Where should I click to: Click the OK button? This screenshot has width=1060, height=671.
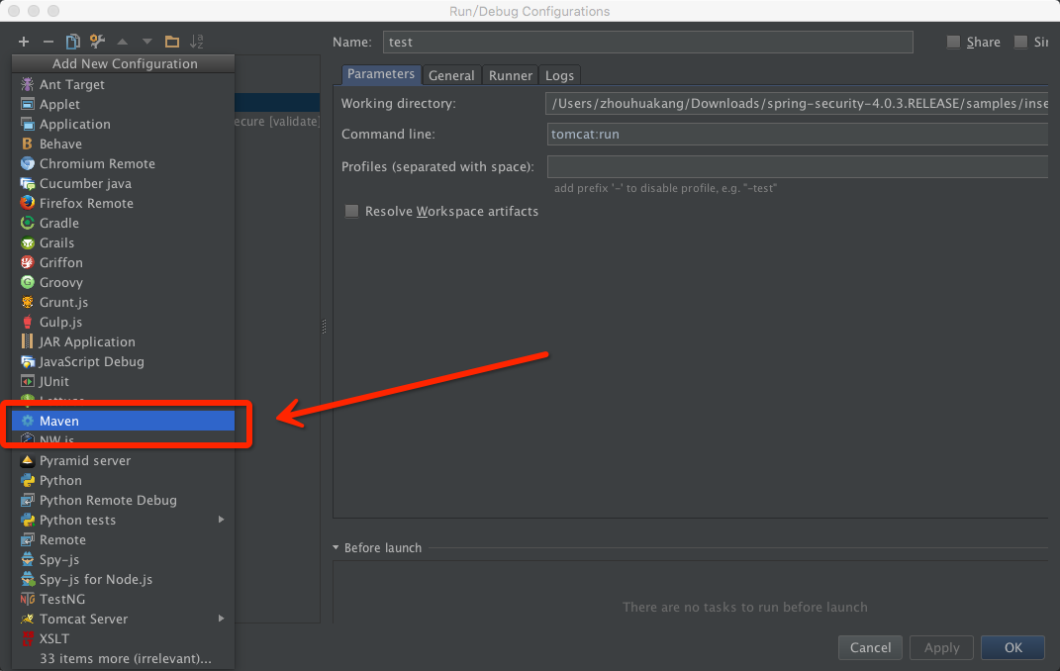pyautogui.click(x=1012, y=647)
